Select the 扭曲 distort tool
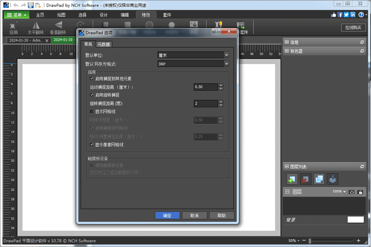The height and width of the screenshot is (247, 371). coord(13,28)
